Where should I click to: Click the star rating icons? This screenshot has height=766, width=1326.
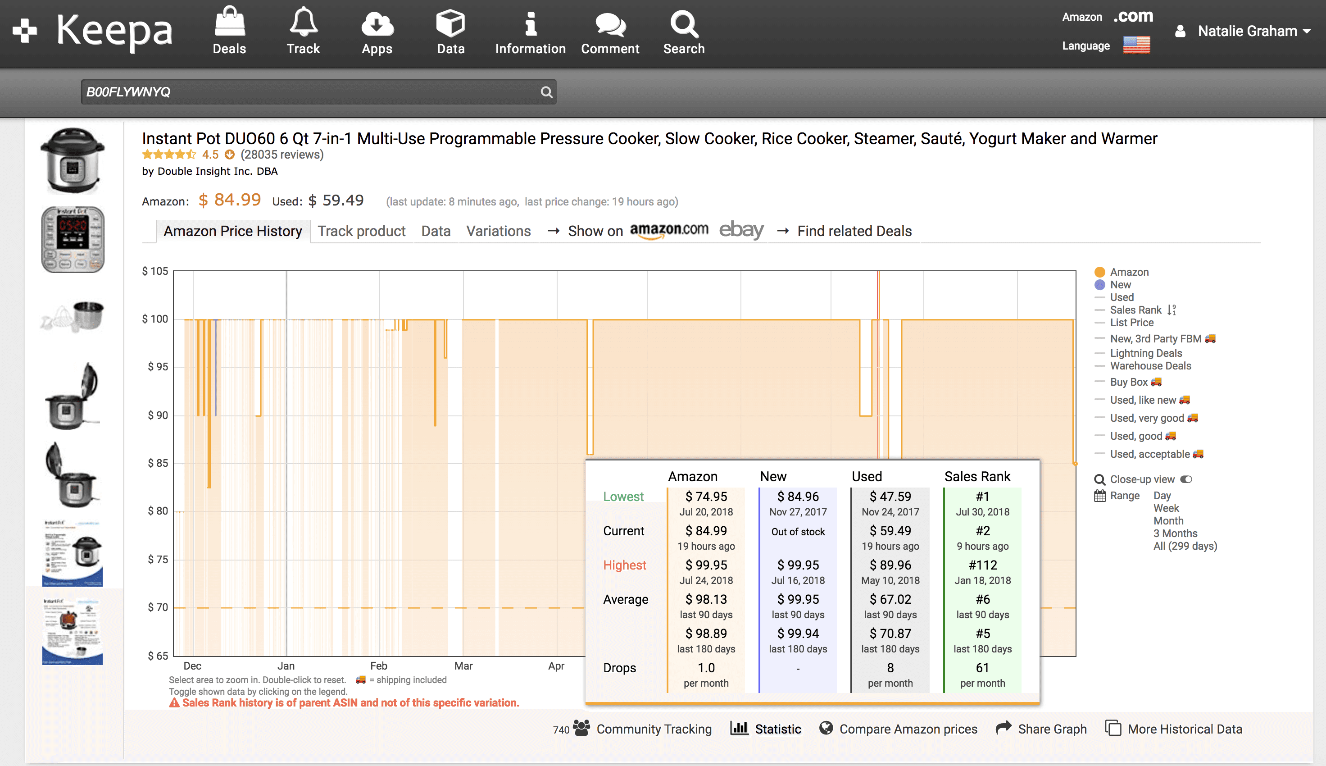169,155
